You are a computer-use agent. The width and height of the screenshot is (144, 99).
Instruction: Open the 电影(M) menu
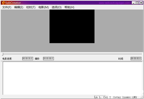tap(43, 7)
